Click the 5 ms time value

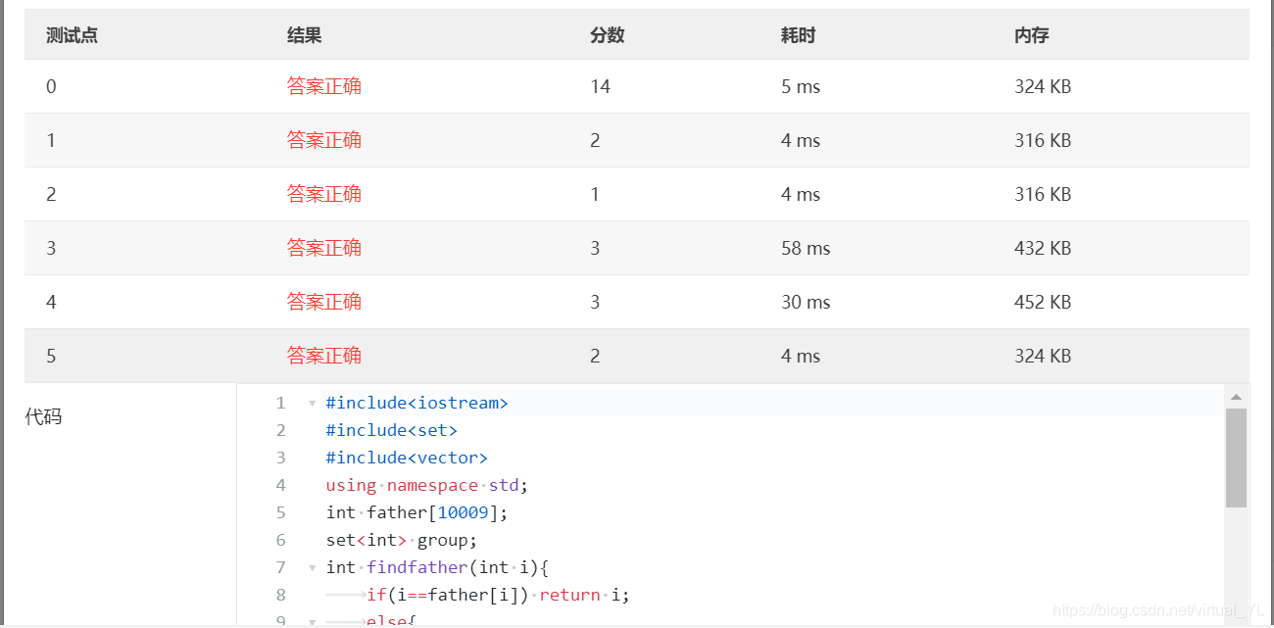pos(801,86)
